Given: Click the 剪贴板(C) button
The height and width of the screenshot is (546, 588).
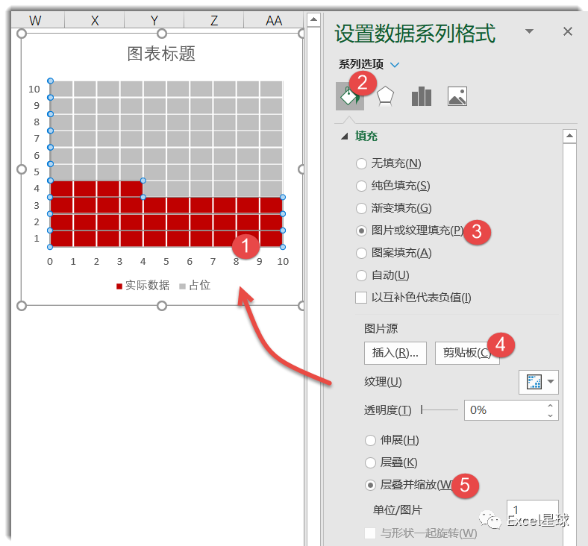Looking at the screenshot, I should tap(467, 353).
